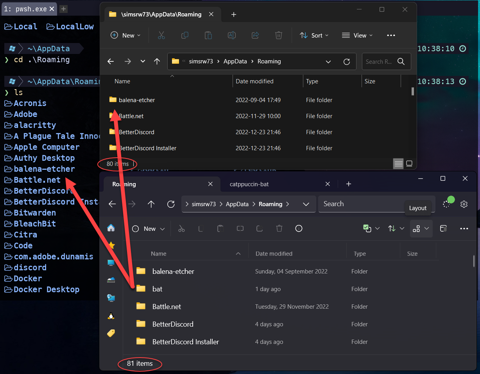This screenshot has width=480, height=374.
Task: Click Delete trash icon in Files app toolbar
Action: [279, 228]
